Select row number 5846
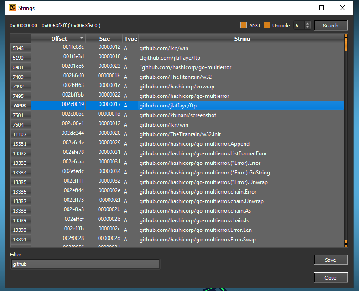Image resolution: width=359 pixels, height=291 pixels. [x=21, y=48]
